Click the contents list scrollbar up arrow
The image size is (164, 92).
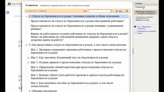(130, 16)
